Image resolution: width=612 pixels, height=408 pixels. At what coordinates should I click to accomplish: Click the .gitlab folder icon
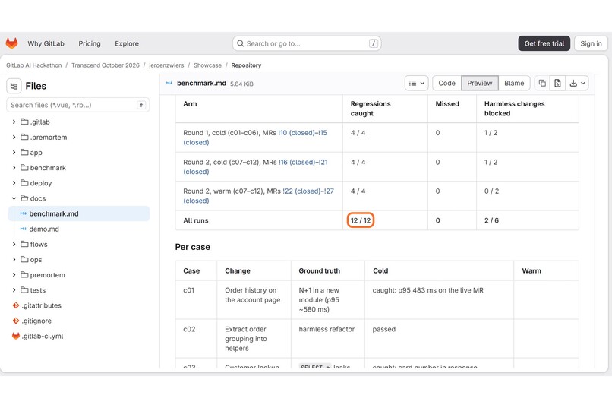point(24,122)
